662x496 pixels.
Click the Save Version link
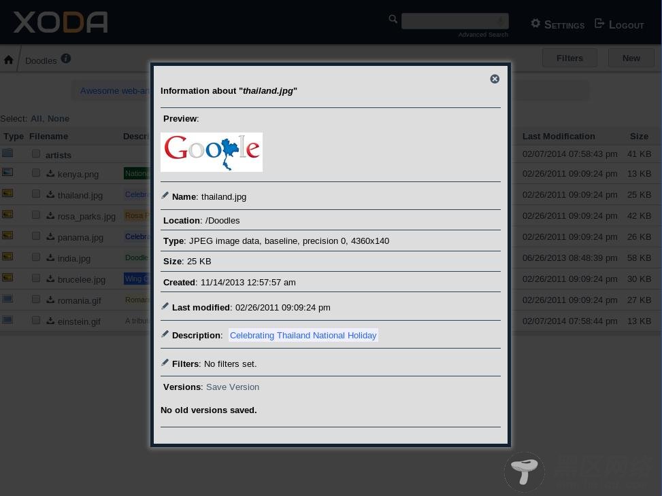233,387
